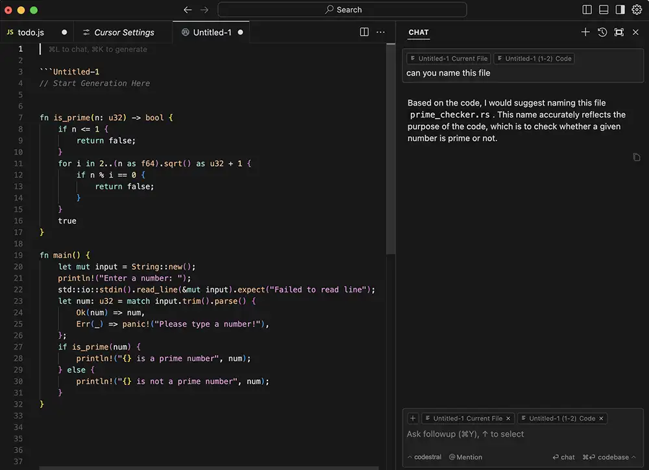The height and width of the screenshot is (470, 649).
Task: Add context with the plus button in followup box
Action: 413,418
